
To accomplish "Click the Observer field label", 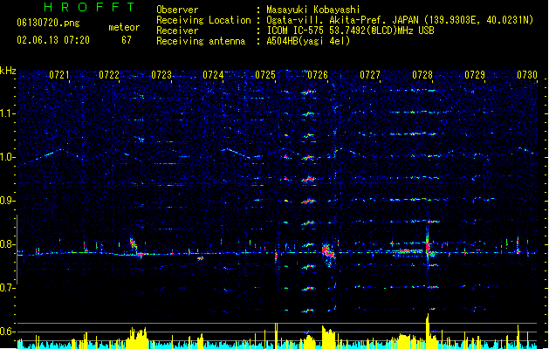I will click(x=177, y=10).
